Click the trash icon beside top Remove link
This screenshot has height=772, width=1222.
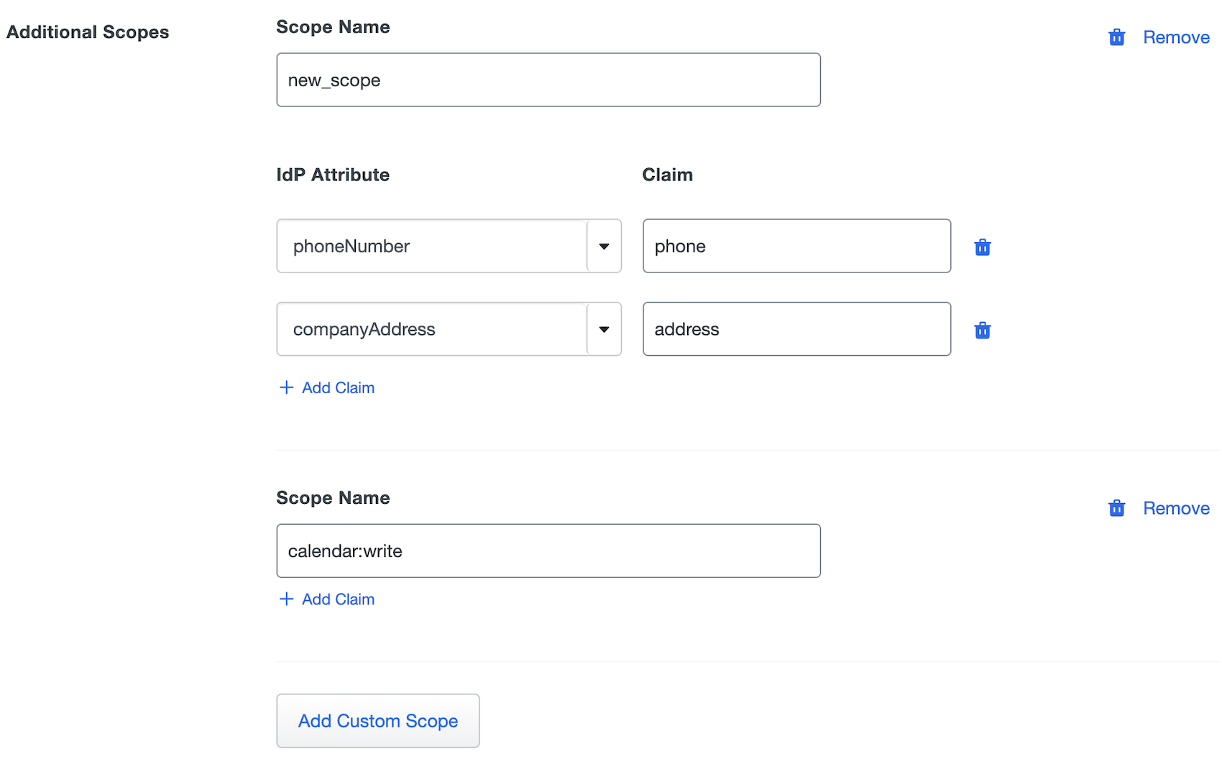click(x=1116, y=37)
